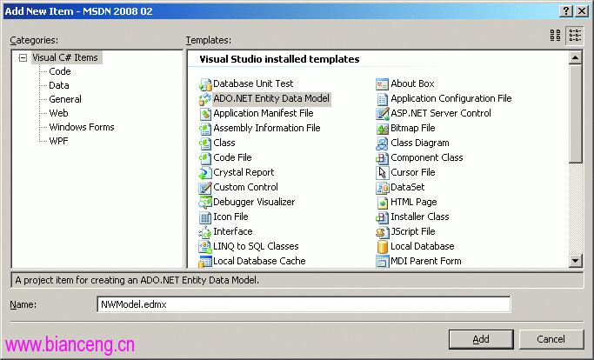Select the DataSet template icon
The image size is (594, 360).
383,187
